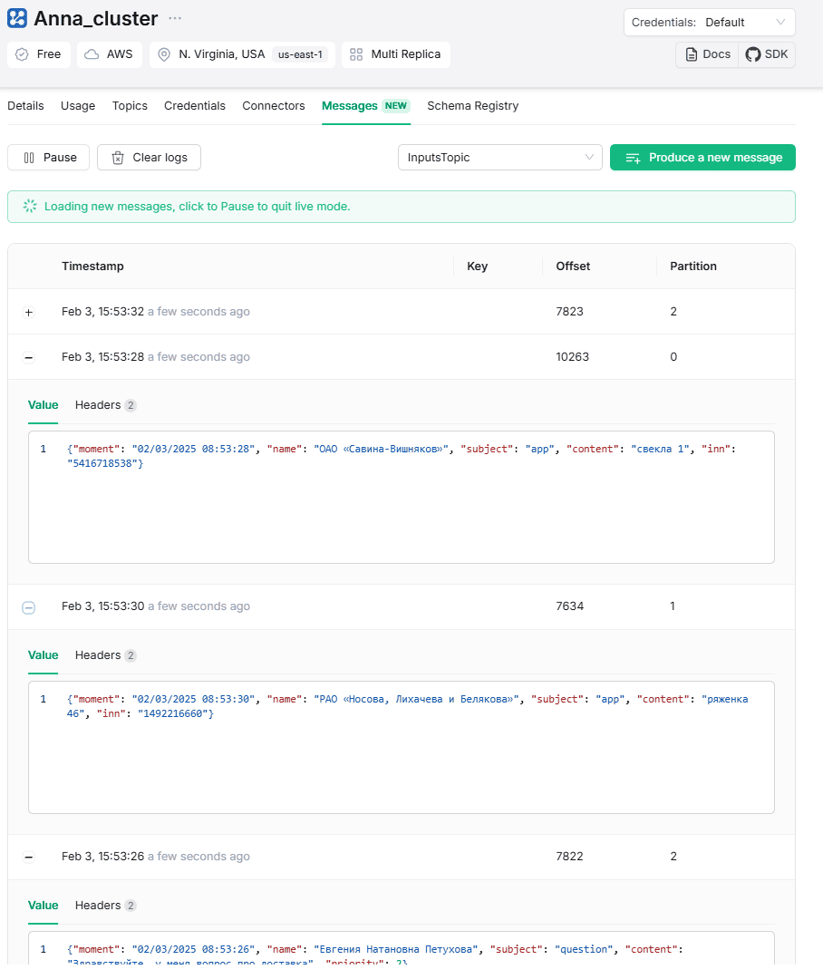Screen dimensions: 823x979
Task: Open Docs link
Action: [708, 54]
